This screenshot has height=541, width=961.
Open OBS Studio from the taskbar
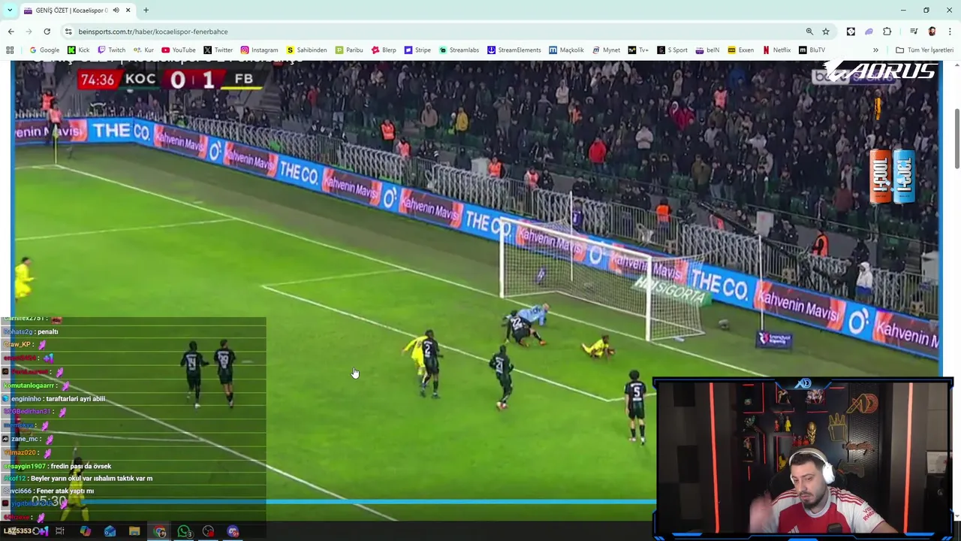(x=208, y=531)
